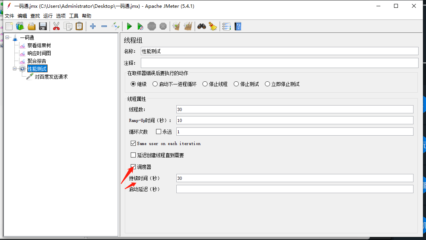
Task: Click the 启动延迟 delay field
Action: 295,189
